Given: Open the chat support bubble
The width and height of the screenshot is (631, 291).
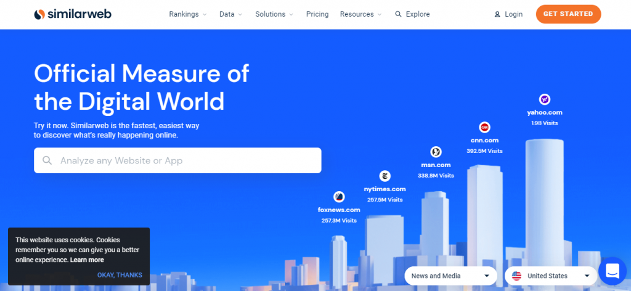Looking at the screenshot, I should 612,271.
